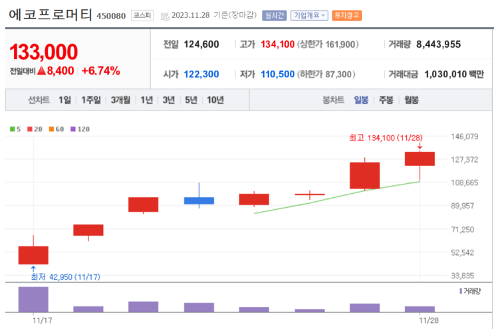Viewport: 494px width, 329px height.
Task: Open the 기업개요 dropdown
Action: tap(309, 15)
